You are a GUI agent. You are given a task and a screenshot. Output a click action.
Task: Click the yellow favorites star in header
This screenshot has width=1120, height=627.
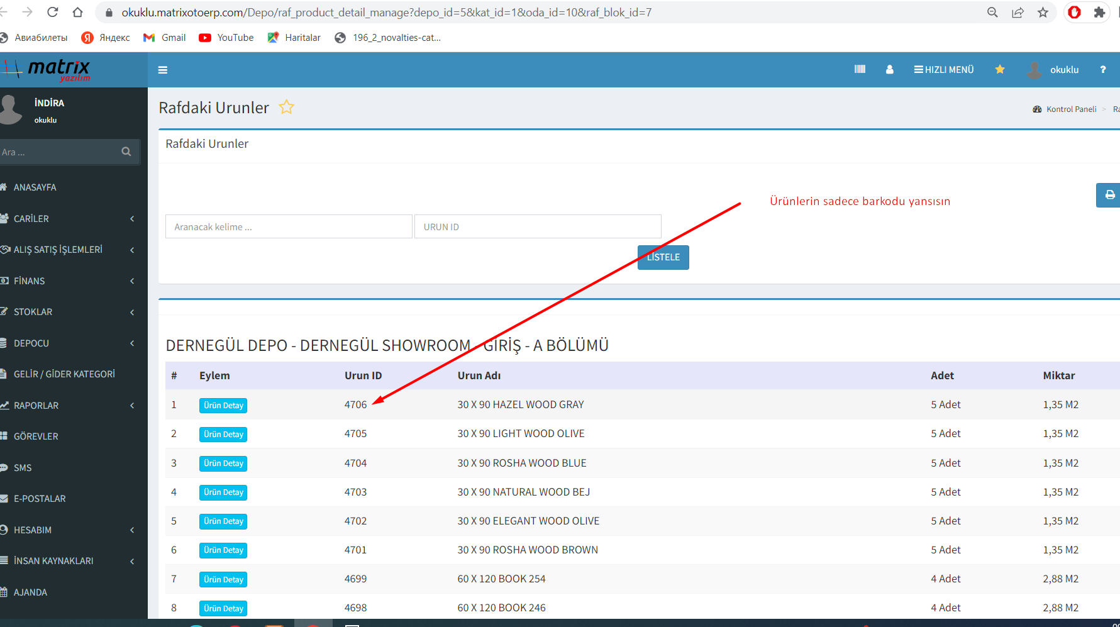click(x=999, y=69)
